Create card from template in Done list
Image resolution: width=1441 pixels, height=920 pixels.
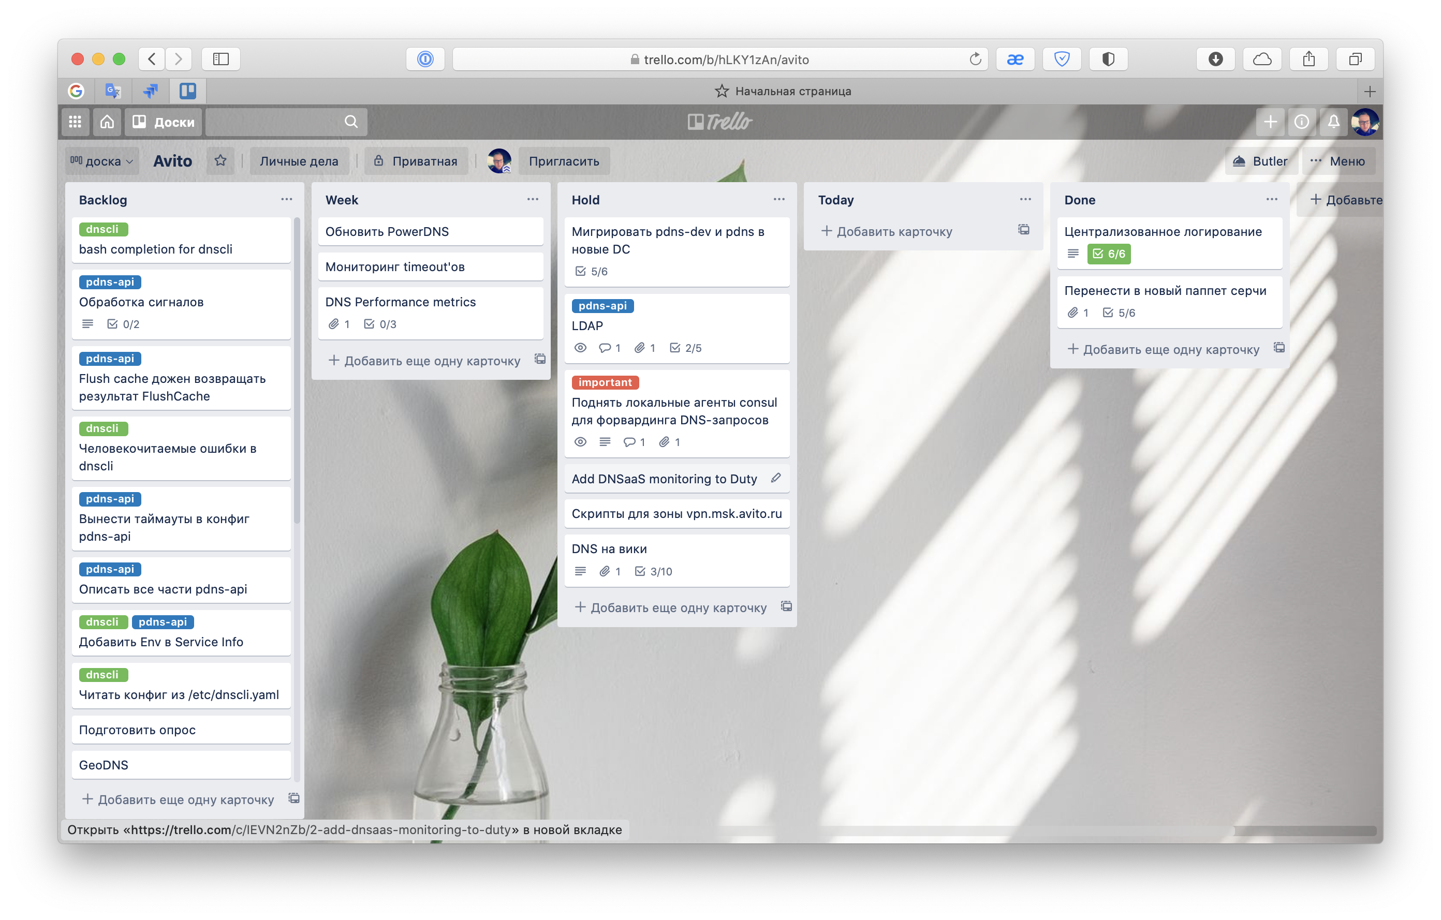pyautogui.click(x=1279, y=348)
